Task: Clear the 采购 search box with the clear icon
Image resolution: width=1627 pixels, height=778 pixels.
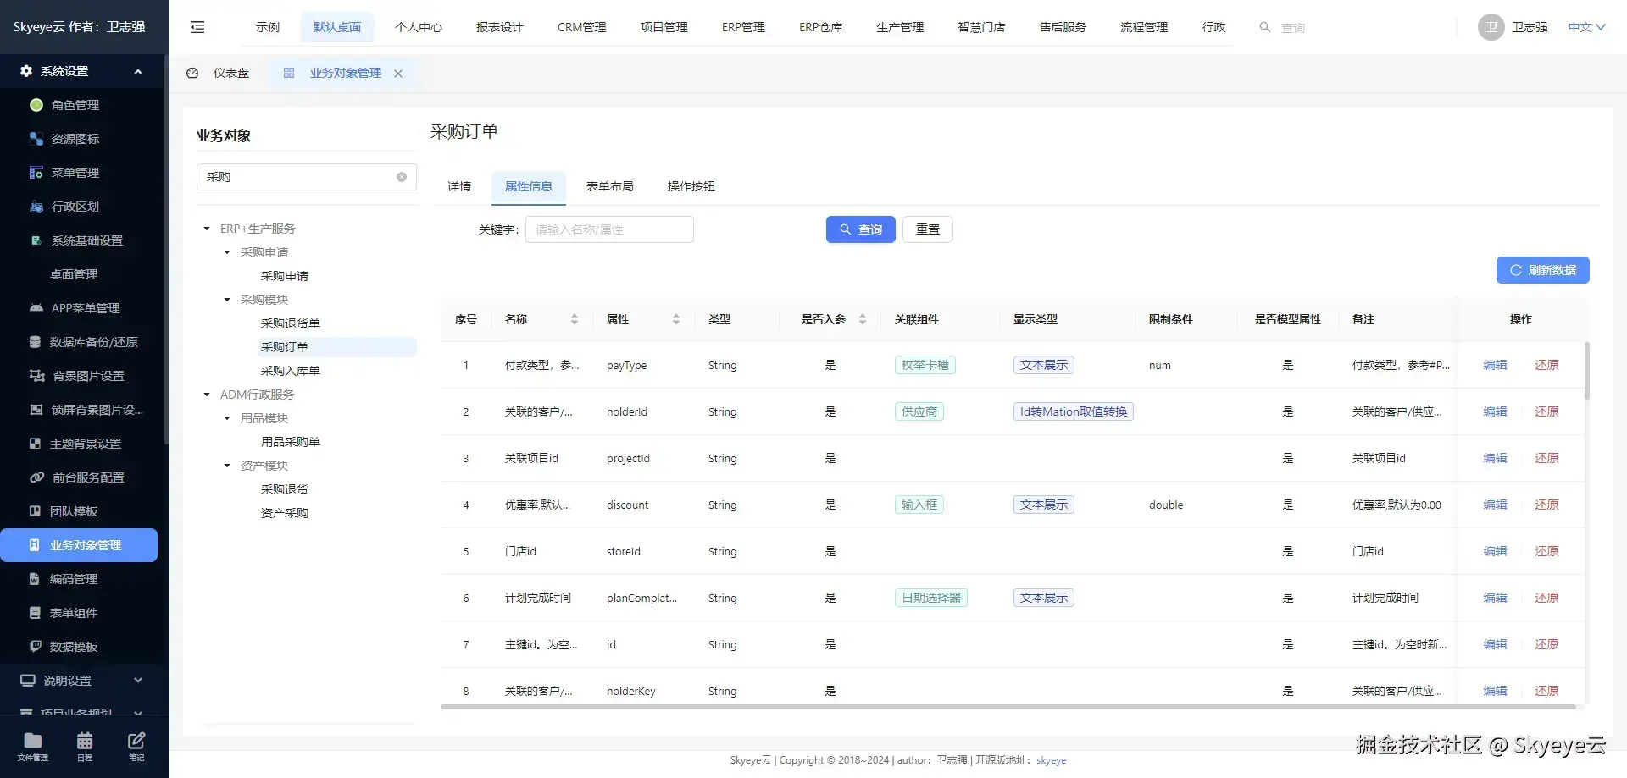Action: click(x=402, y=177)
